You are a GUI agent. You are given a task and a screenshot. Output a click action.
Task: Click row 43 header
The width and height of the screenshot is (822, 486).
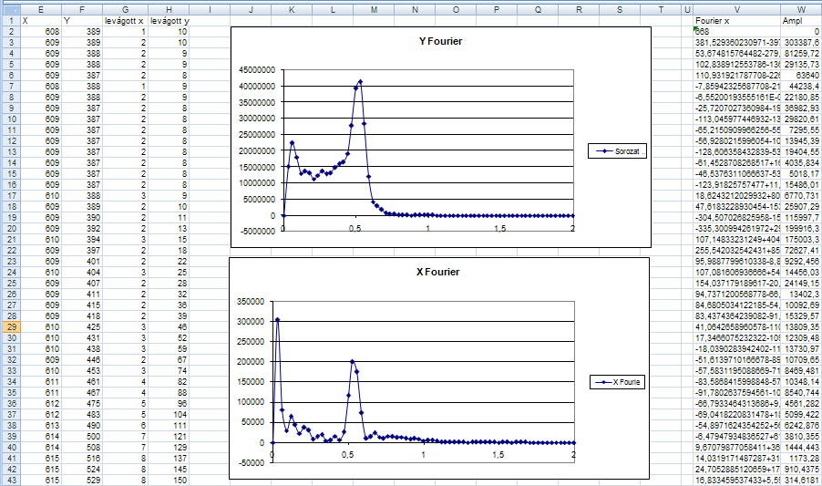tap(12, 481)
